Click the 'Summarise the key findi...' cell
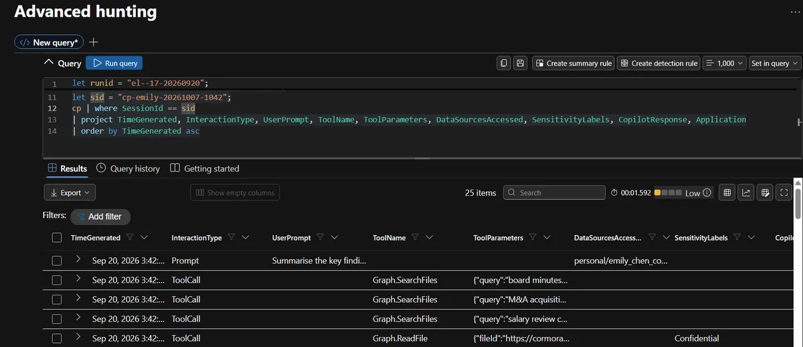The width and height of the screenshot is (803, 347). pyautogui.click(x=319, y=261)
